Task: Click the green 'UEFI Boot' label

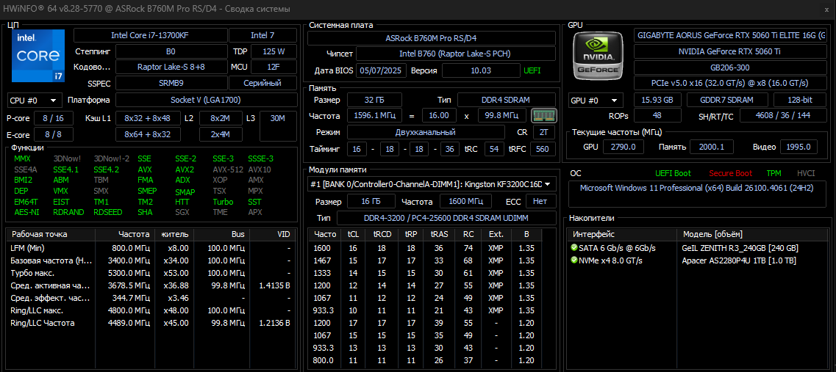Action: pyautogui.click(x=673, y=173)
